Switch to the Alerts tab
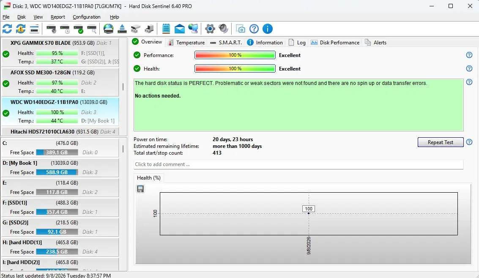This screenshot has height=278, width=479. coord(376,42)
